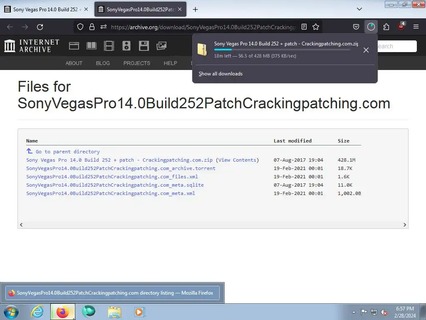Open the HELP navigation link
Image resolution: width=426 pixels, height=320 pixels.
click(170, 63)
